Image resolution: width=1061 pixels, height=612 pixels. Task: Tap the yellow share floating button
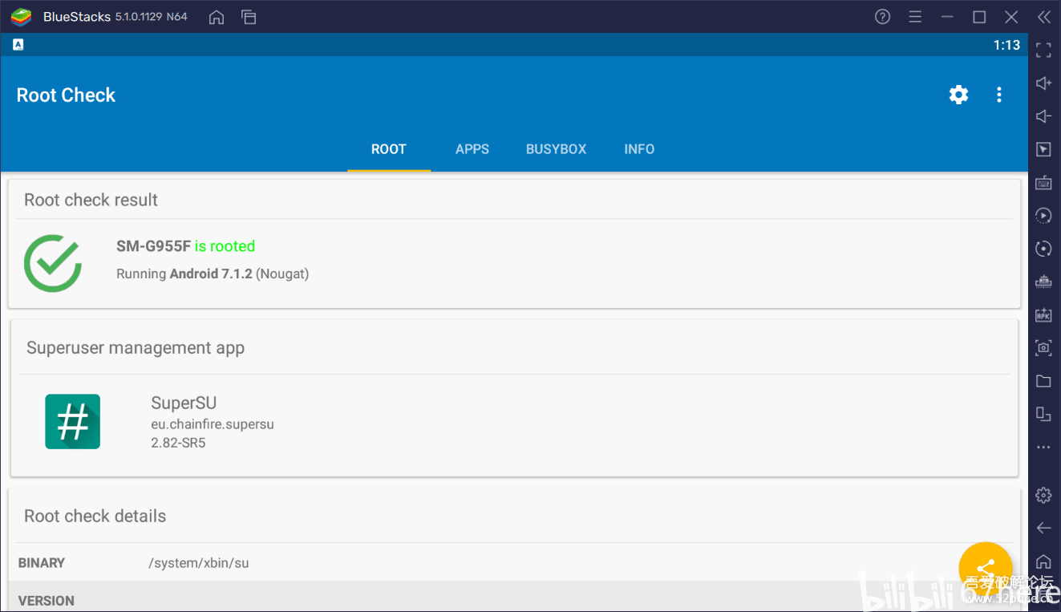click(986, 569)
